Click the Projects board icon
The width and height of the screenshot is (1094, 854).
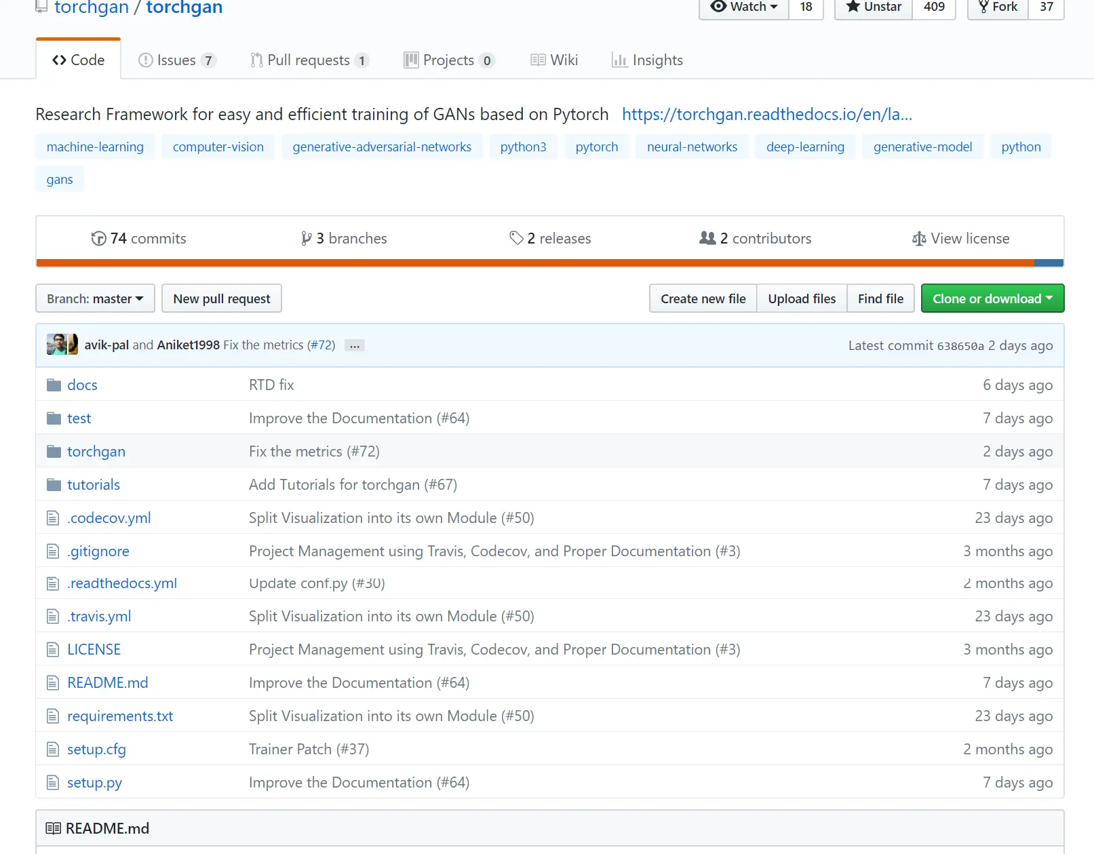pos(411,60)
